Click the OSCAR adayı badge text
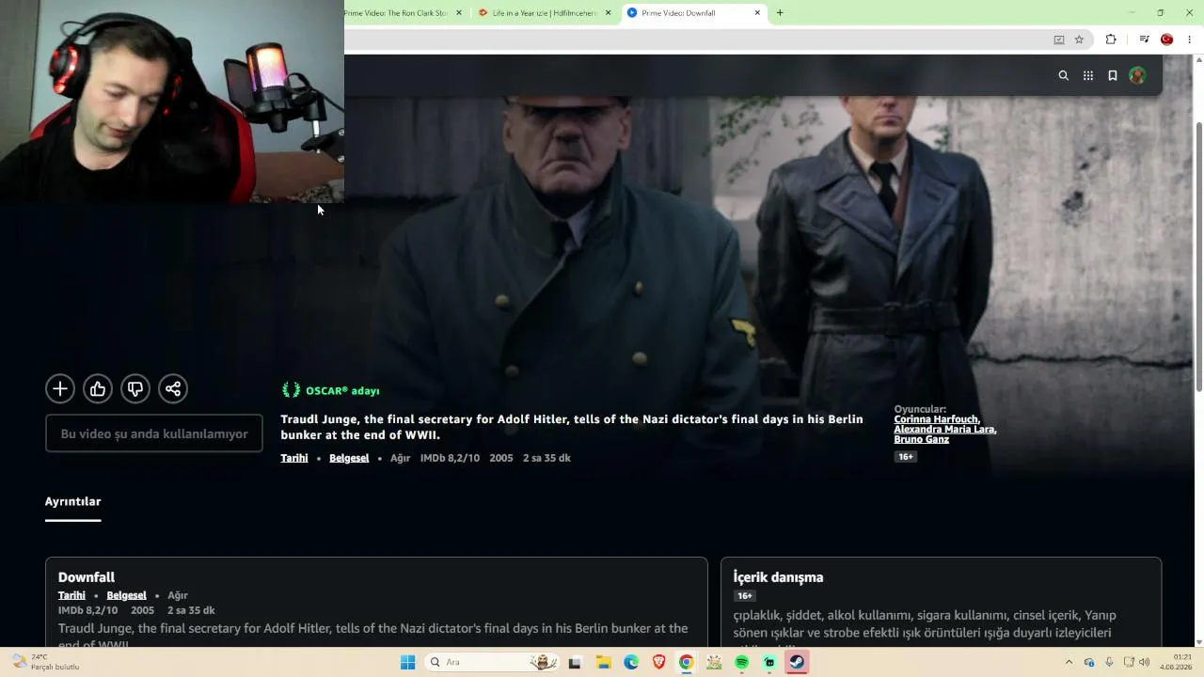The width and height of the screenshot is (1204, 677). pyautogui.click(x=342, y=390)
